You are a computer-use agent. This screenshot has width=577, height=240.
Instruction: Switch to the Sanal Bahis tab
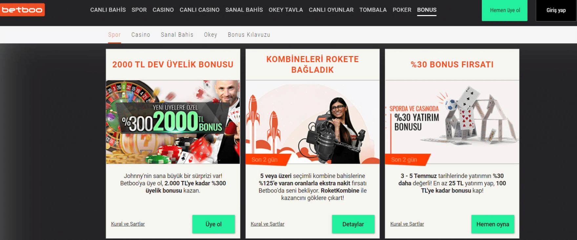[x=177, y=35]
